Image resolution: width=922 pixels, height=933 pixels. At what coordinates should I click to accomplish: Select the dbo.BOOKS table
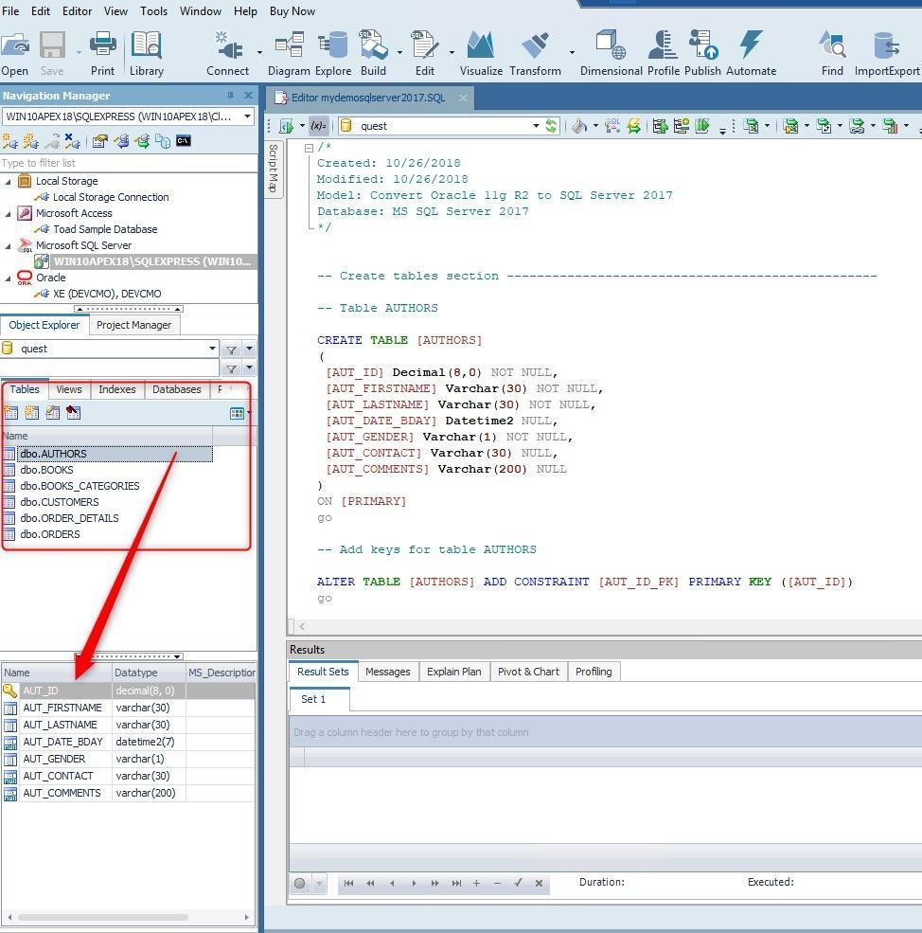point(47,470)
